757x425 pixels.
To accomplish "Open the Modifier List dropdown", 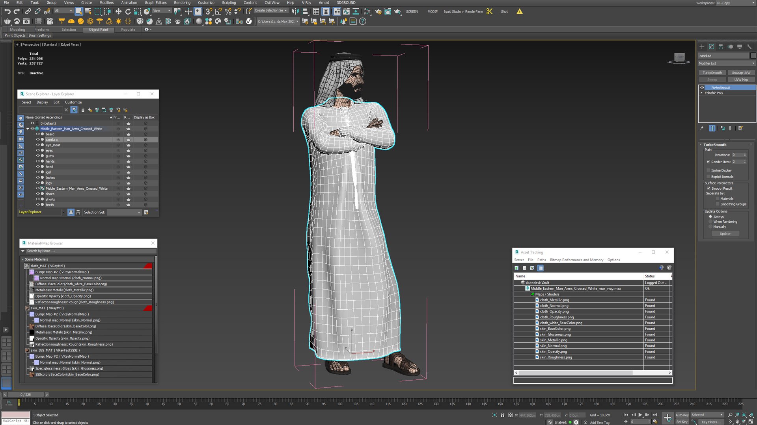I will pos(727,63).
